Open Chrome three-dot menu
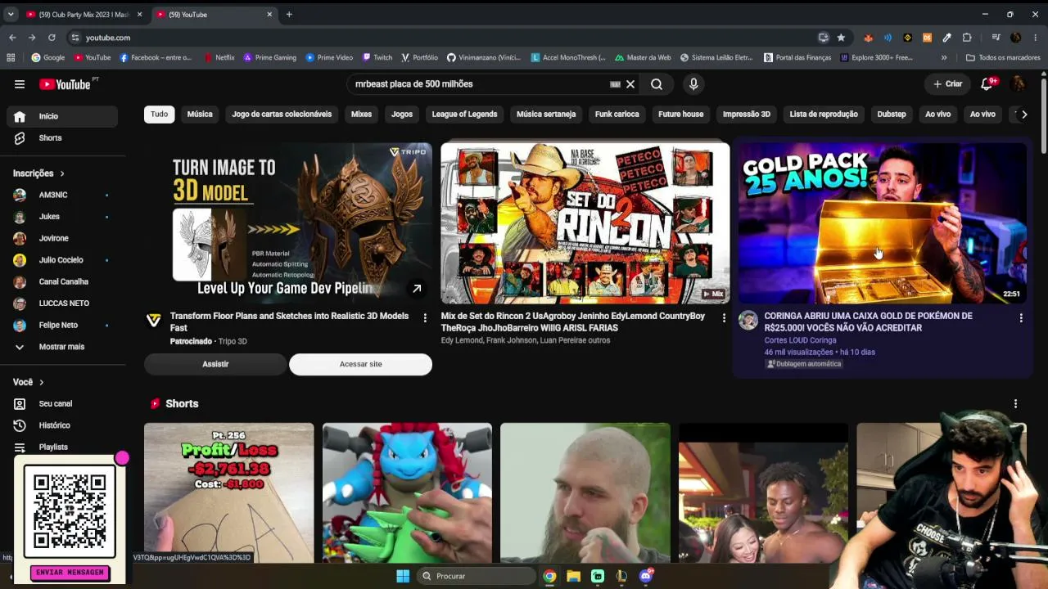The image size is (1048, 589). [x=1036, y=38]
